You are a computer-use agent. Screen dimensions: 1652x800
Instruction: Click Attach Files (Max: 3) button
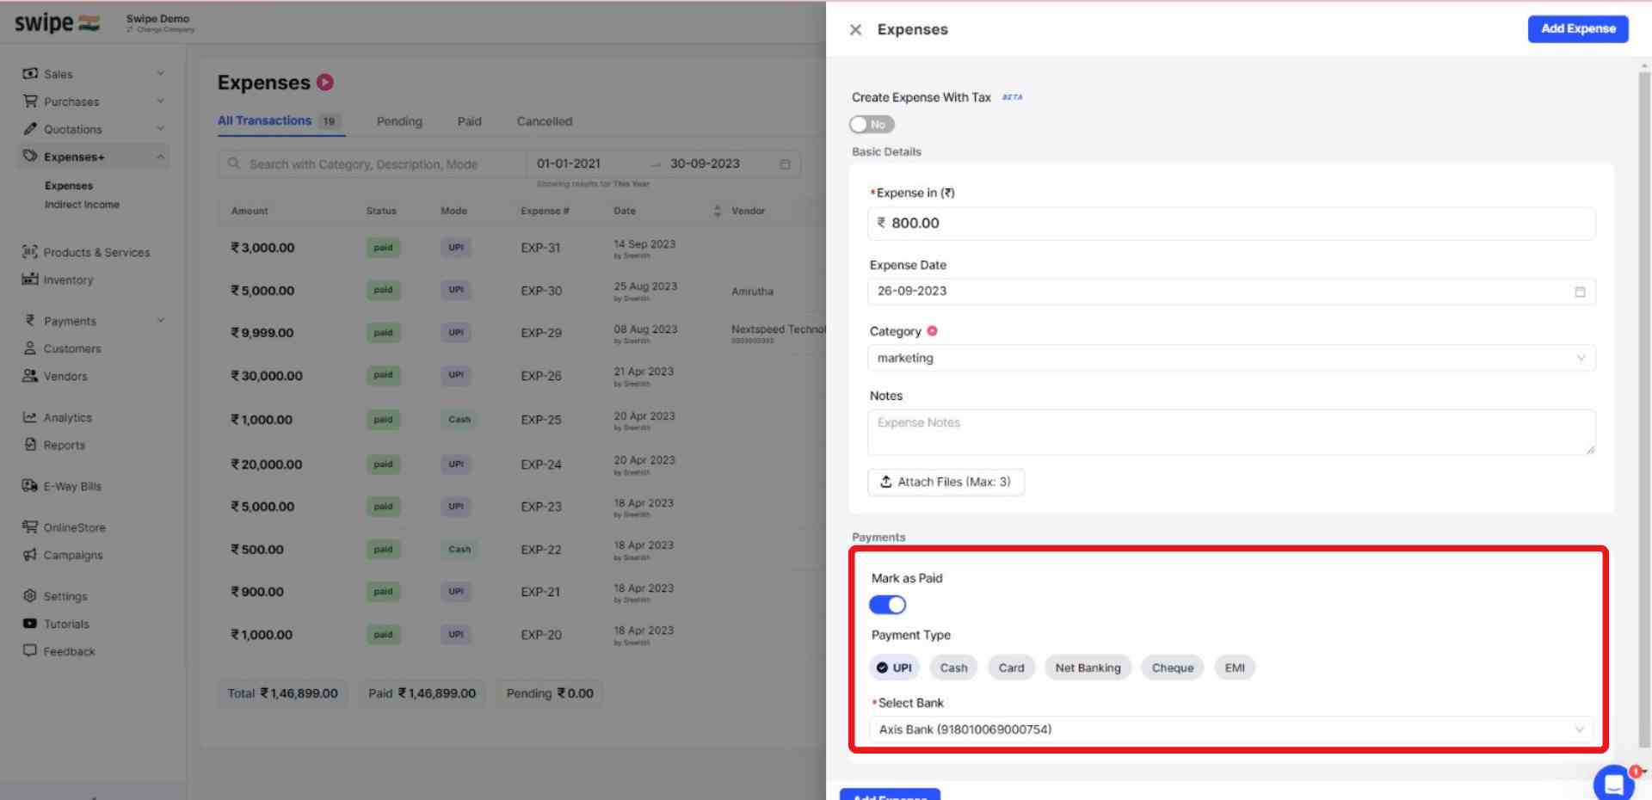[x=946, y=482]
